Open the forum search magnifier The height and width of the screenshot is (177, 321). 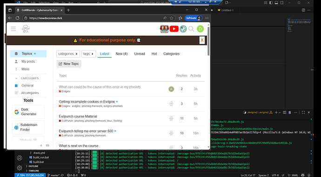(191, 29)
